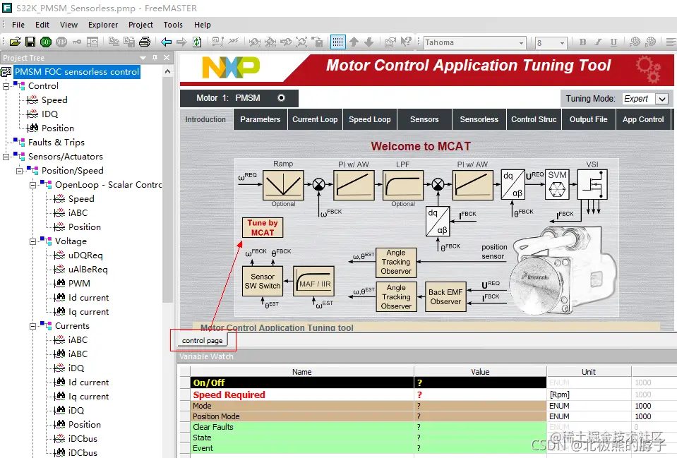Viewport: 677px width, 458px height.
Task: Apply italic with the I icon
Action: tap(598, 42)
